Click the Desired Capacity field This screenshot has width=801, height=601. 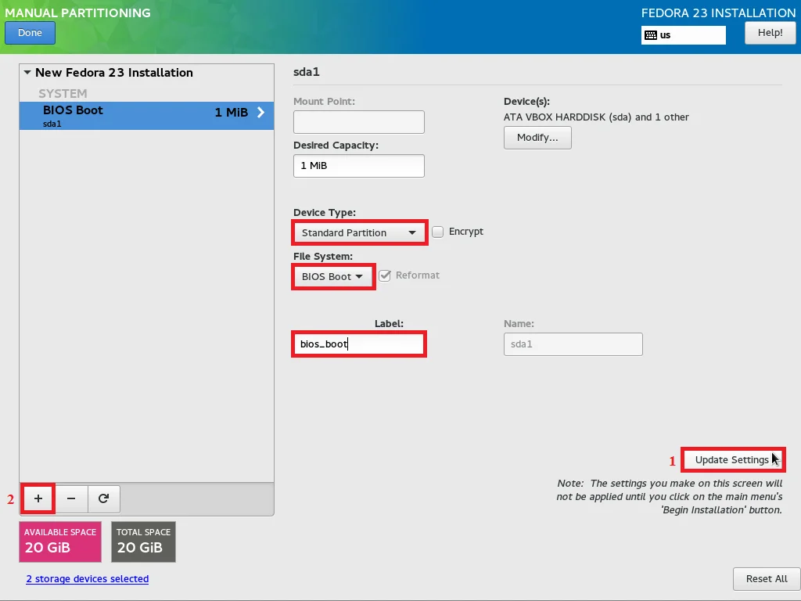tap(358, 166)
